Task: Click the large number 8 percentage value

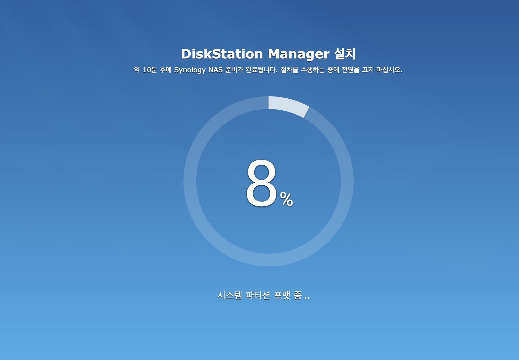Action: (261, 183)
